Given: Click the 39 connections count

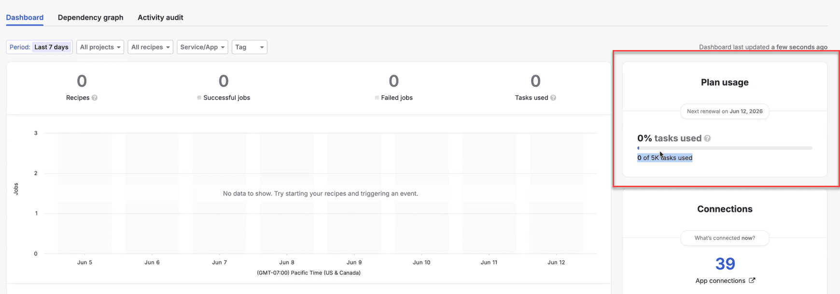Looking at the screenshot, I should coord(725,264).
